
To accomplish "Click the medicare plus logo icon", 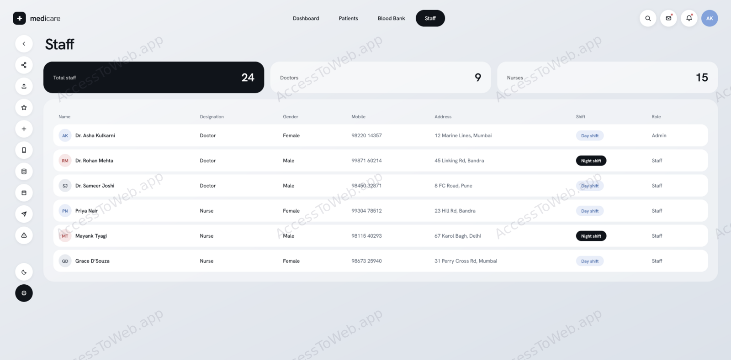I will click(19, 18).
